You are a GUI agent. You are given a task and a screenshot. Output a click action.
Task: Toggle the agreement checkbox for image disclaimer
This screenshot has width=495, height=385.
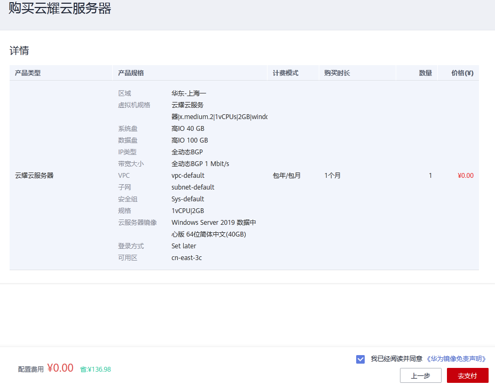tap(360, 359)
